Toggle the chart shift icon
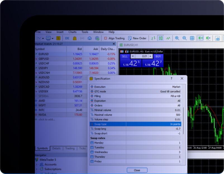The height and width of the screenshot is (174, 224). coord(208,38)
